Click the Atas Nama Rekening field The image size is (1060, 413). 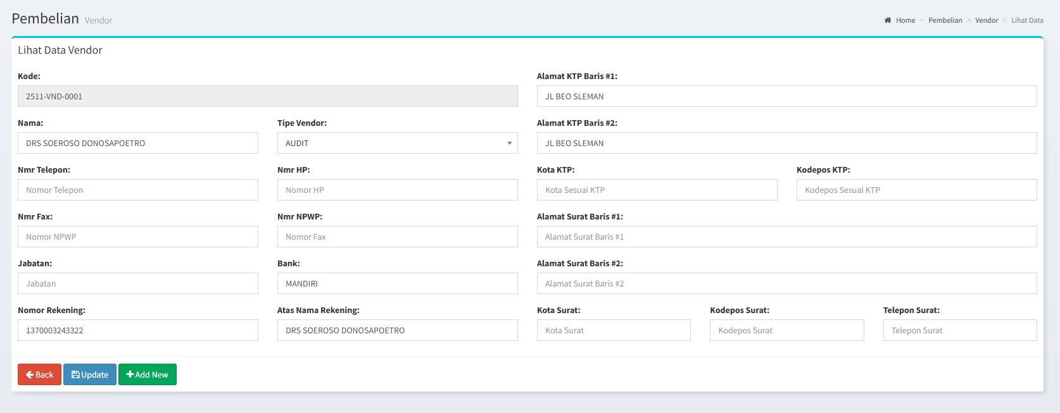click(x=397, y=330)
